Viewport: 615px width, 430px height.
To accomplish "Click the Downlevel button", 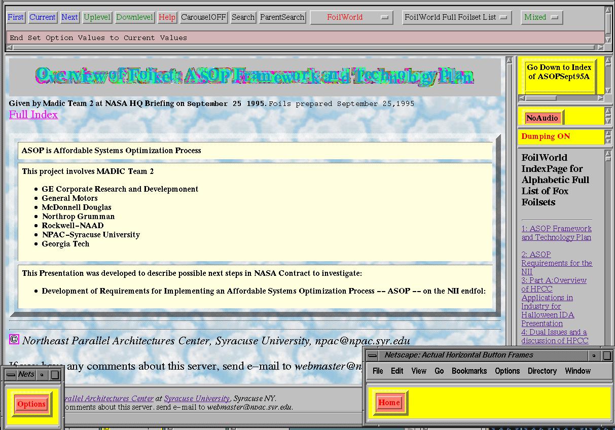I will 134,17.
